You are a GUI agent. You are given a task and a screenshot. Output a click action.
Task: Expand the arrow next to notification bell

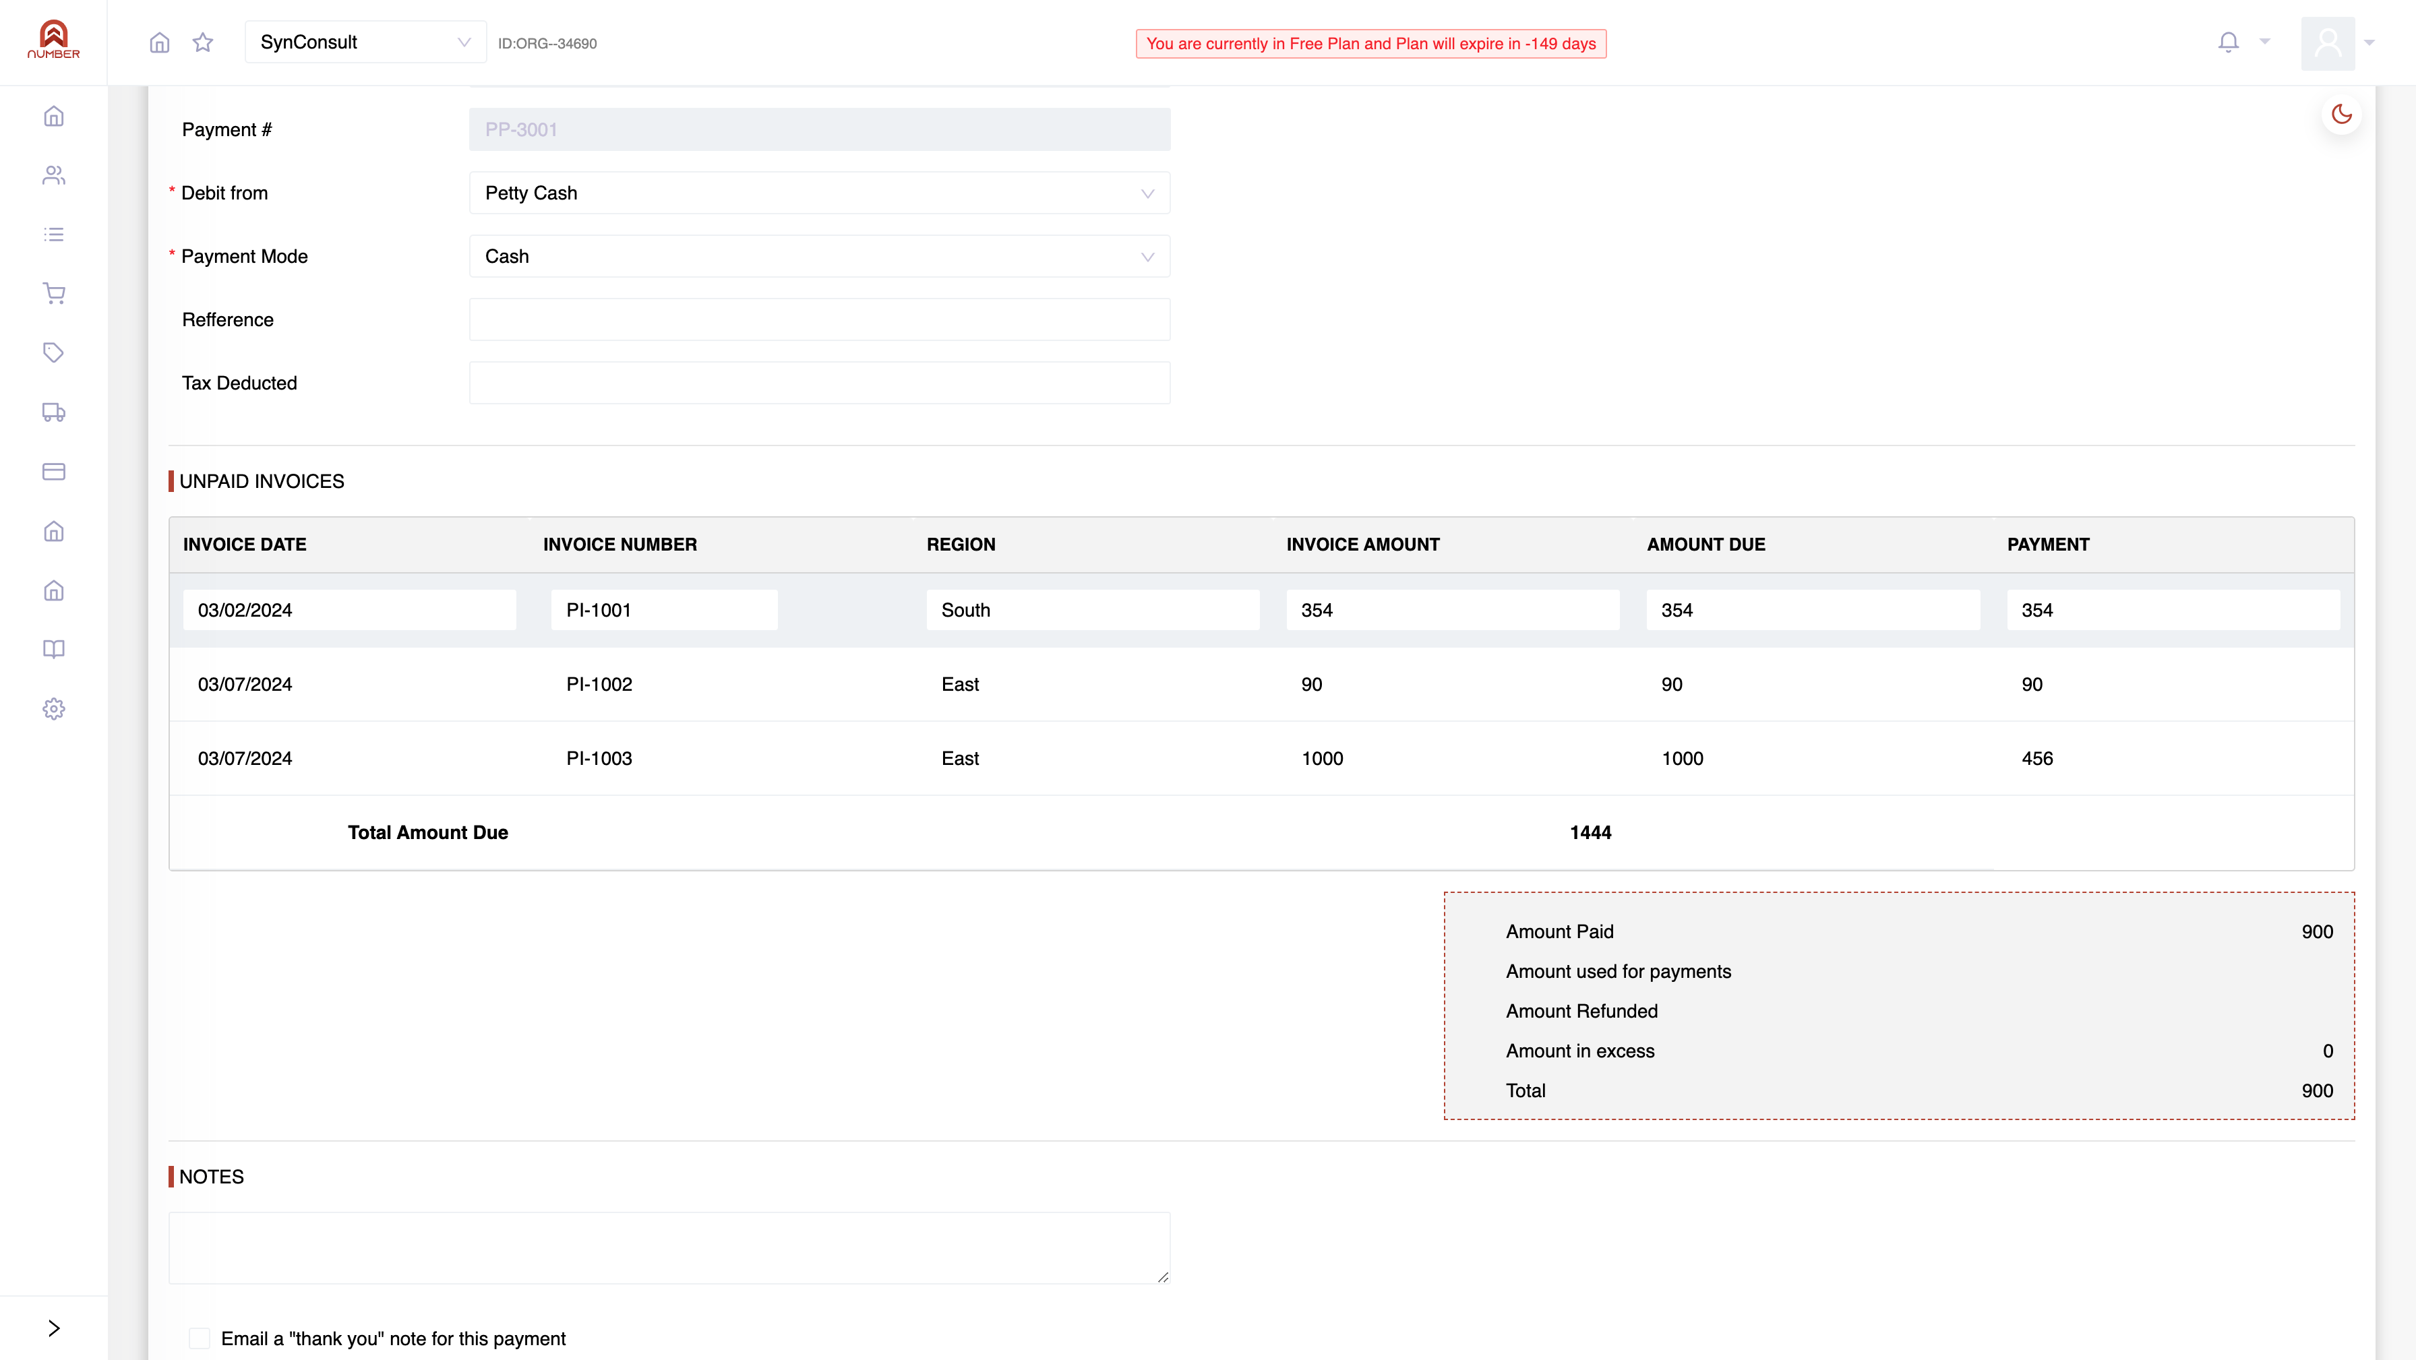[x=2265, y=41]
